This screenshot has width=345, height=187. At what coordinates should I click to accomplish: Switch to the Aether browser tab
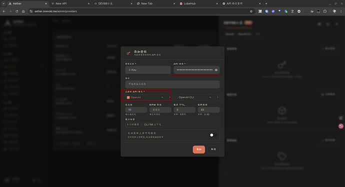(27, 3)
